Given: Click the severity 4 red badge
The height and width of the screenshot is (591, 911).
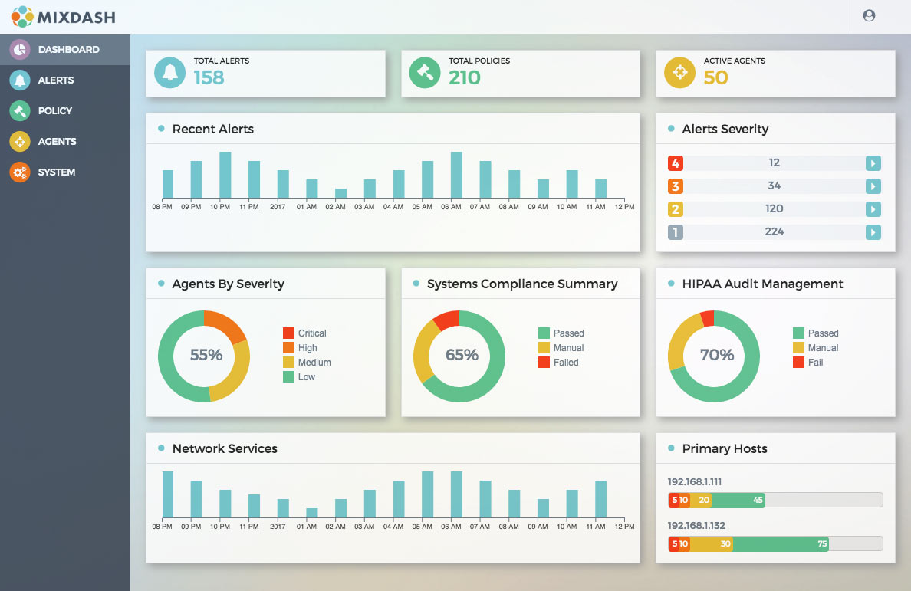Looking at the screenshot, I should (x=675, y=163).
